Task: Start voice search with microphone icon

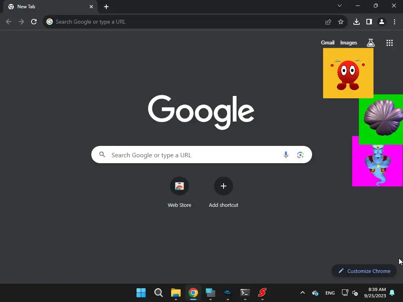Action: 286,155
